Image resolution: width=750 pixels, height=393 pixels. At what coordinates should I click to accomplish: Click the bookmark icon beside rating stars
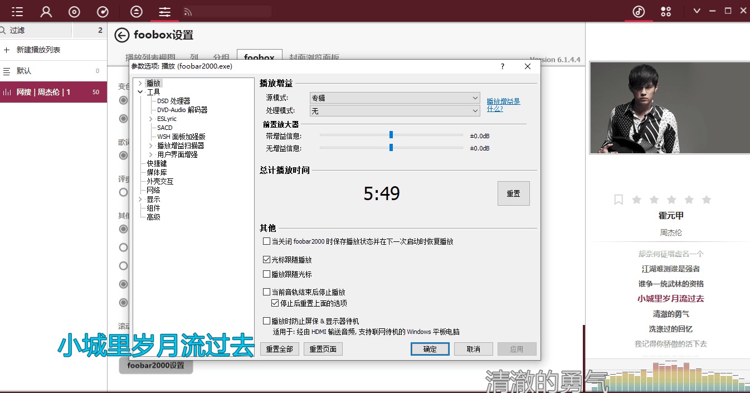pyautogui.click(x=618, y=200)
